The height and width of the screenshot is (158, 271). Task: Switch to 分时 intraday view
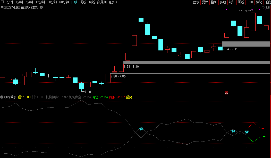pos(10,2)
